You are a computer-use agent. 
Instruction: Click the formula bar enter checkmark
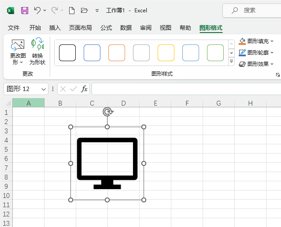click(74, 89)
